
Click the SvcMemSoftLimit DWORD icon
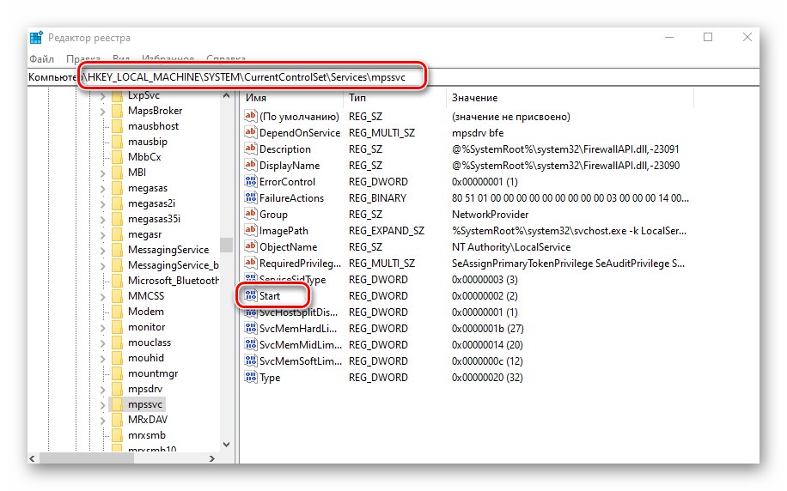[x=251, y=361]
